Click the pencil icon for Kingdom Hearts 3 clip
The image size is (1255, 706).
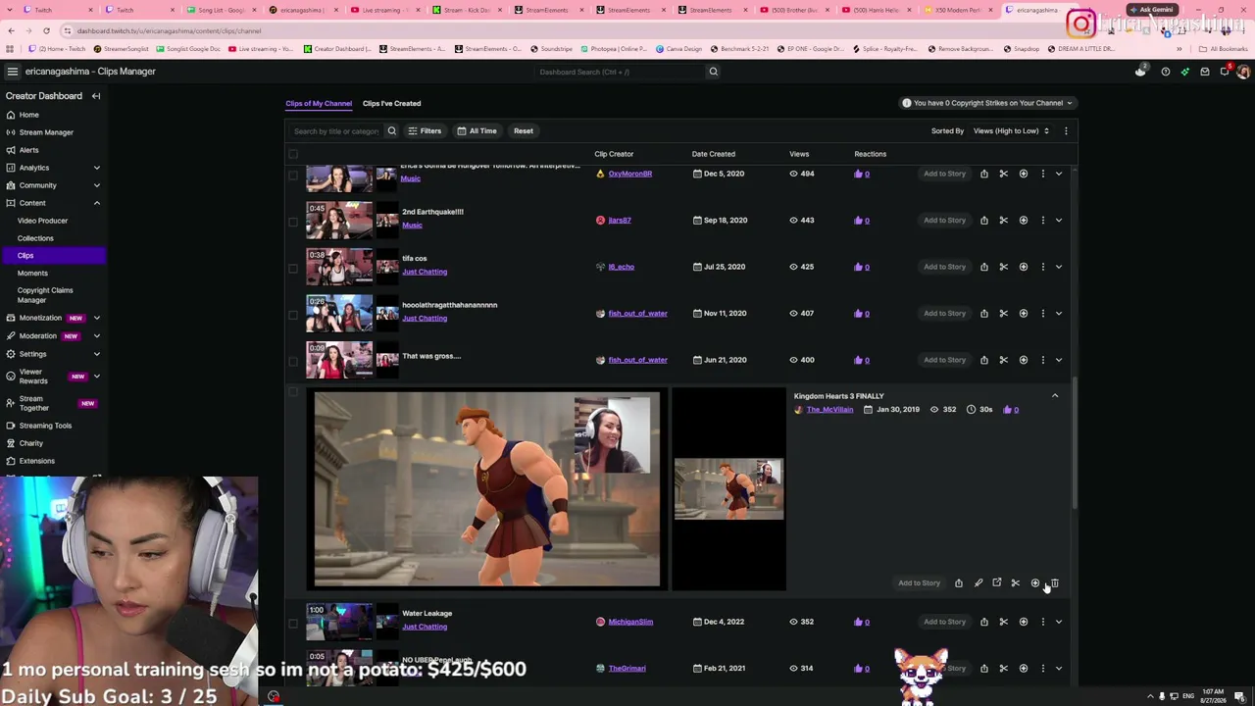(978, 583)
